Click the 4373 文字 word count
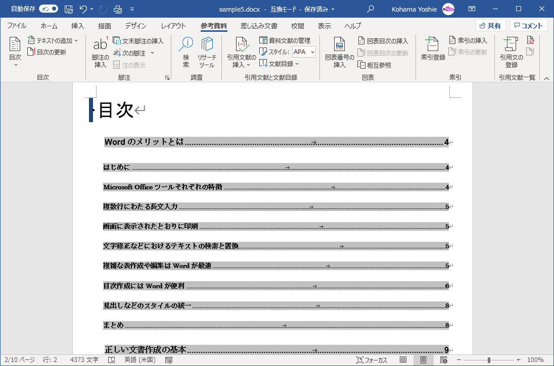This screenshot has width=554, height=366. [84, 360]
